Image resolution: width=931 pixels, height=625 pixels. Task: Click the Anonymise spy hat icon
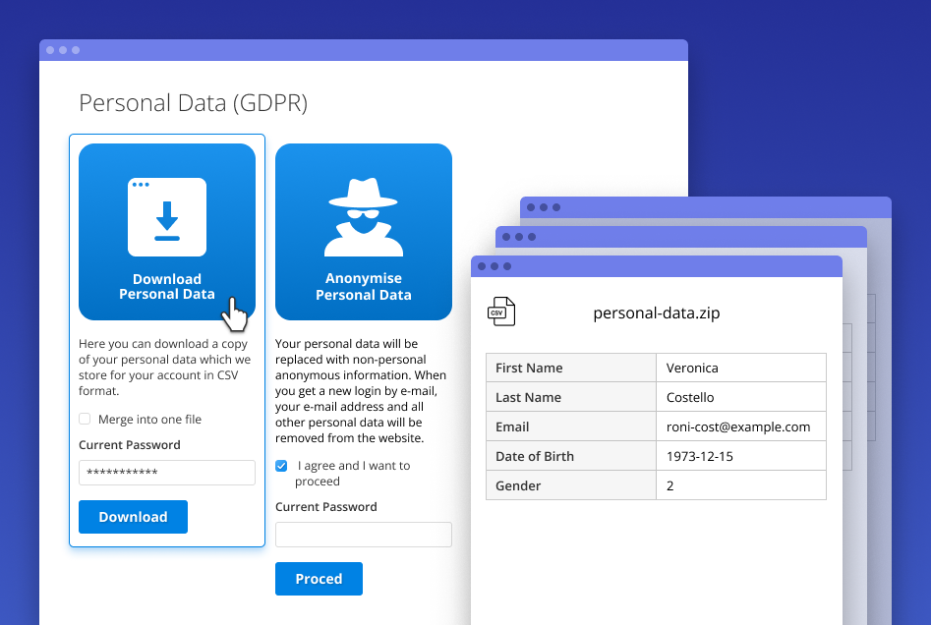click(x=363, y=214)
